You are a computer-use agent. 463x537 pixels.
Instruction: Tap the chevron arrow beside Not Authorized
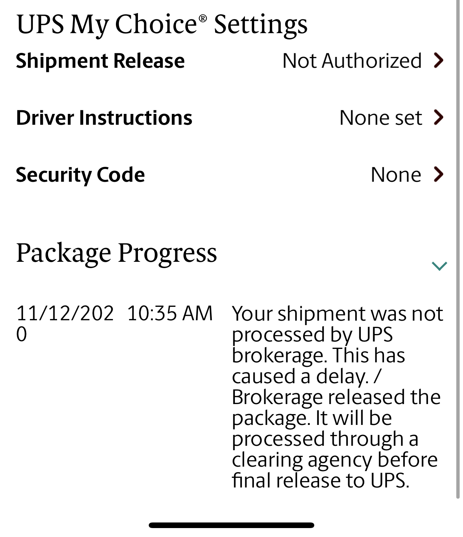[x=439, y=60]
